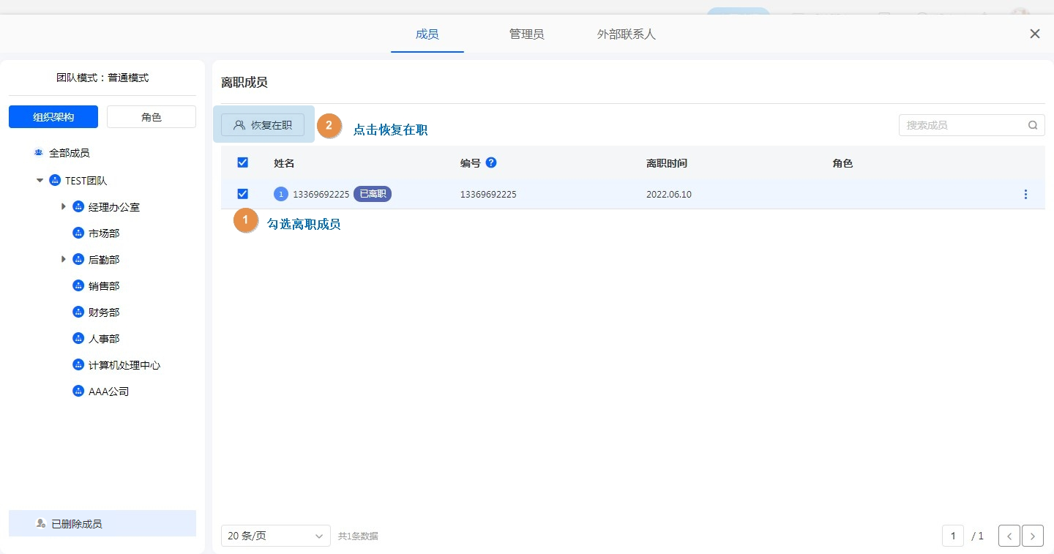
Task: Expand the 后勤部 department node
Action: pos(64,259)
